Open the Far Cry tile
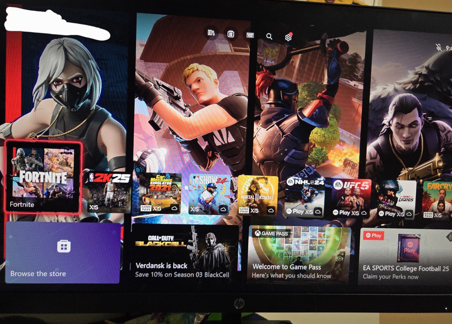The width and height of the screenshot is (452, 324). 438,201
